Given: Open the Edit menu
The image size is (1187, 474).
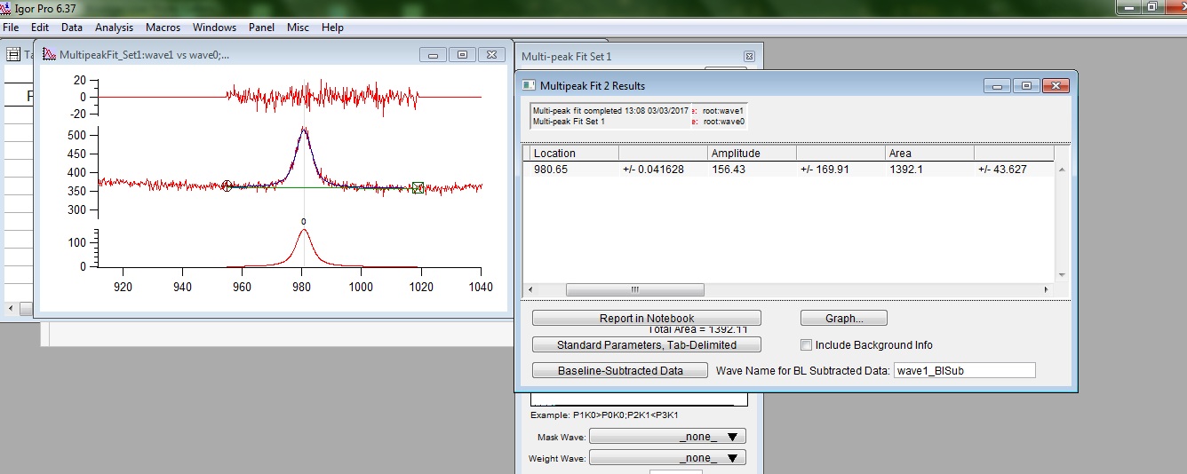Looking at the screenshot, I should pyautogui.click(x=40, y=28).
